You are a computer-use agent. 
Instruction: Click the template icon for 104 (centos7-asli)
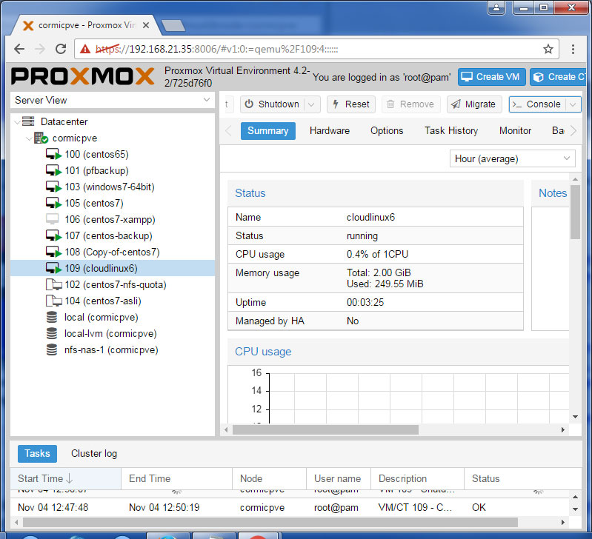click(x=53, y=301)
